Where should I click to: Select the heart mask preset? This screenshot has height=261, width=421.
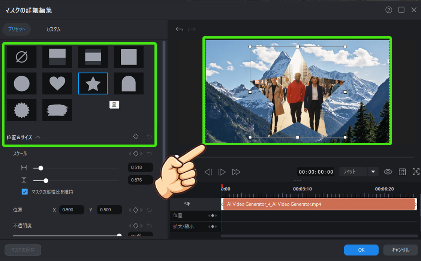point(57,84)
